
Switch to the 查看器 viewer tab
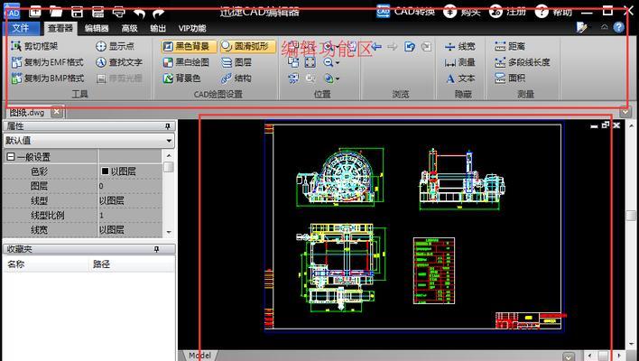click(60, 28)
